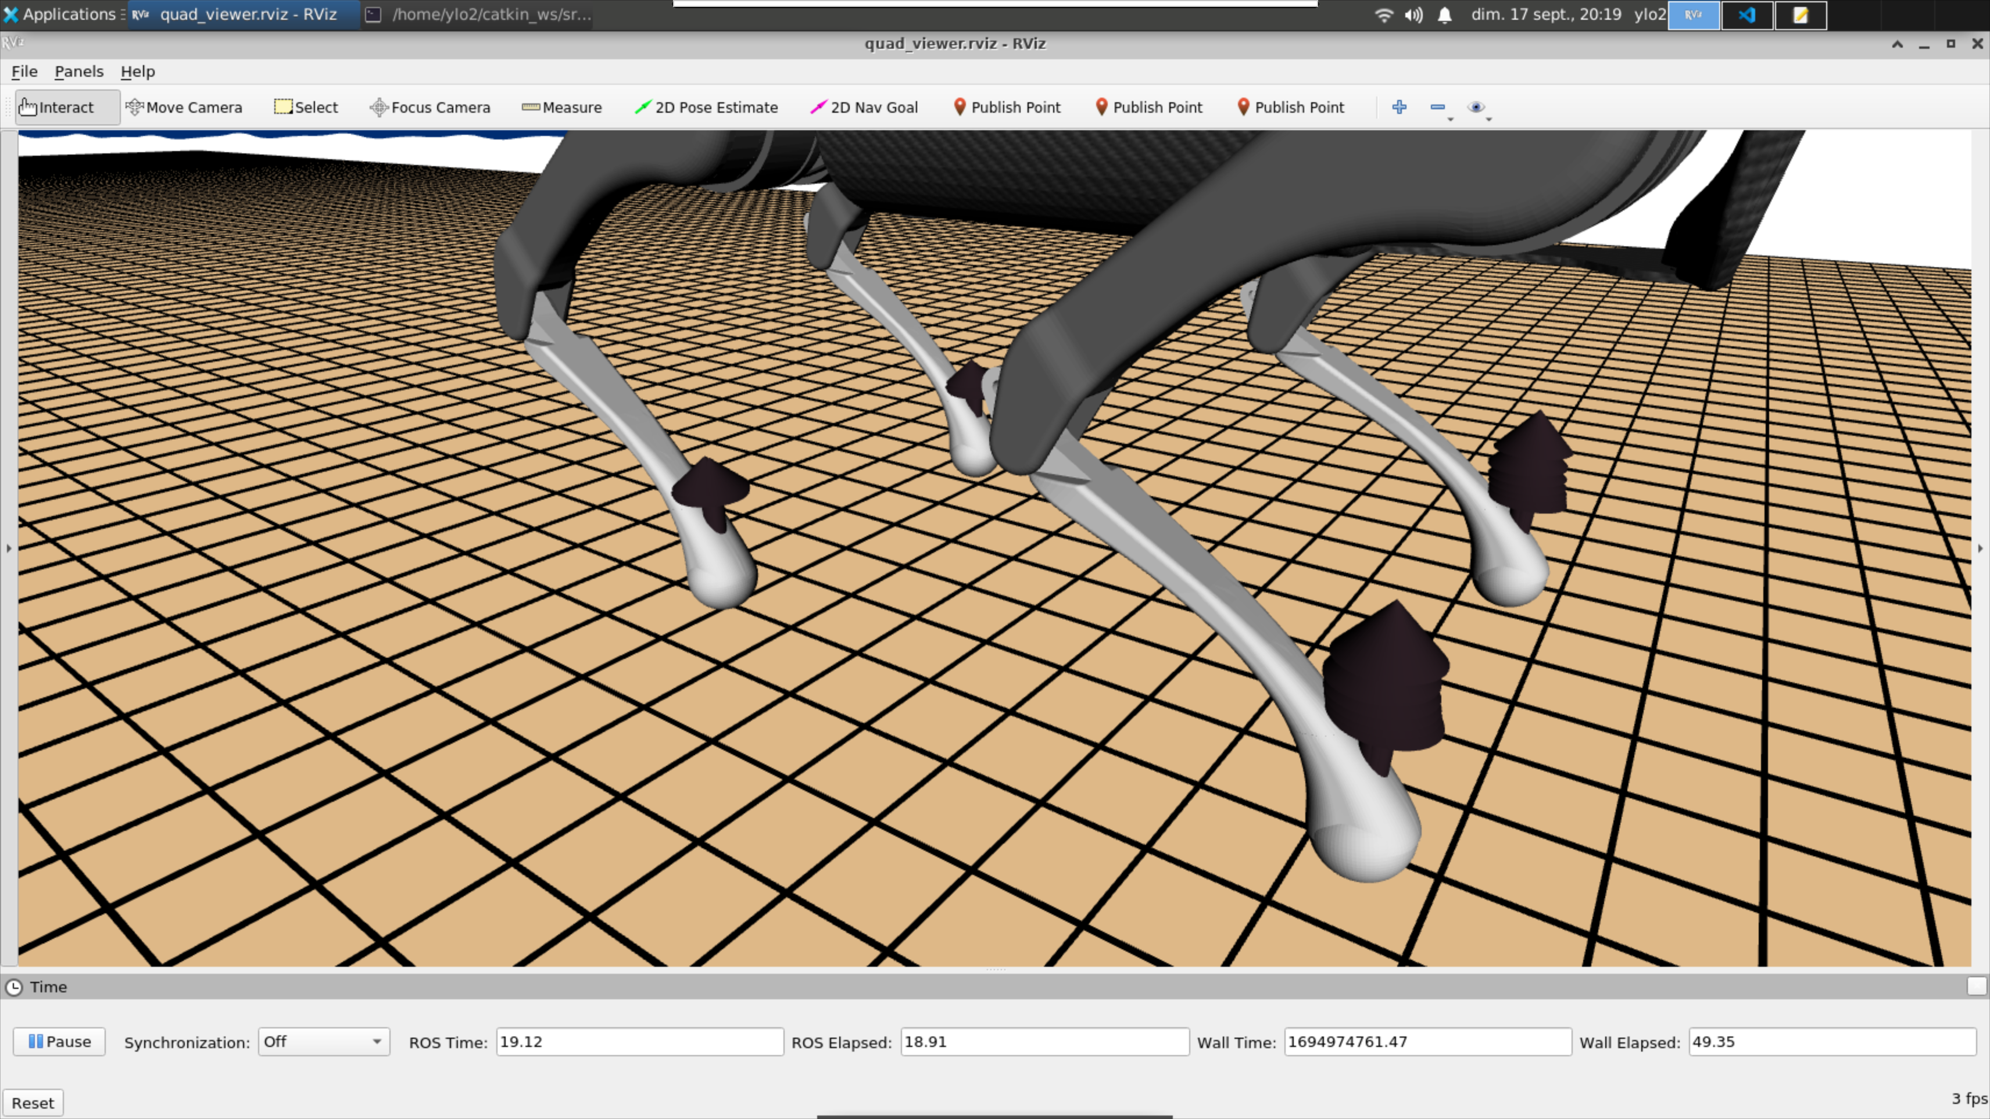Toggle the last Publish Point tool
This screenshot has height=1119, width=1990.
coord(1290,107)
